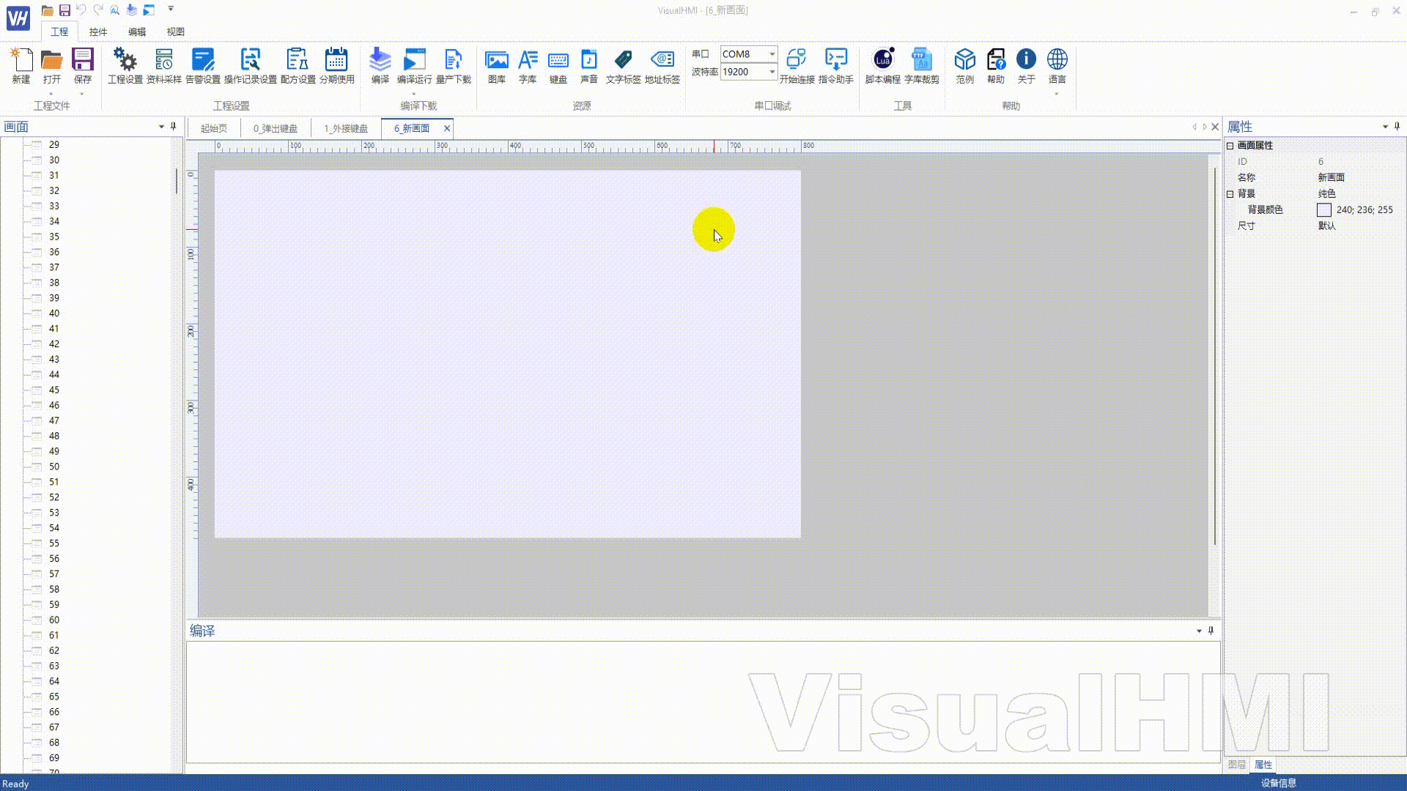
Task: Open the 字库裁剪 font trimming tool
Action: (x=922, y=66)
